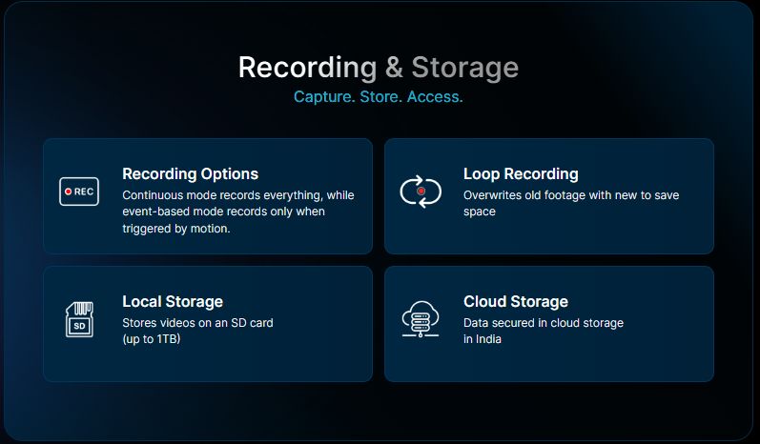The width and height of the screenshot is (760, 444).
Task: Click the Recording & Storage main title
Action: (x=378, y=68)
